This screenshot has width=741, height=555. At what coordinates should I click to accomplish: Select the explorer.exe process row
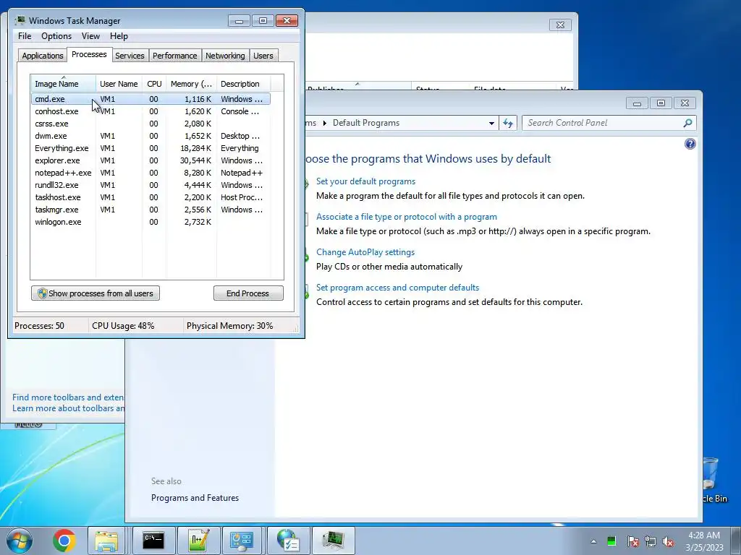point(151,160)
